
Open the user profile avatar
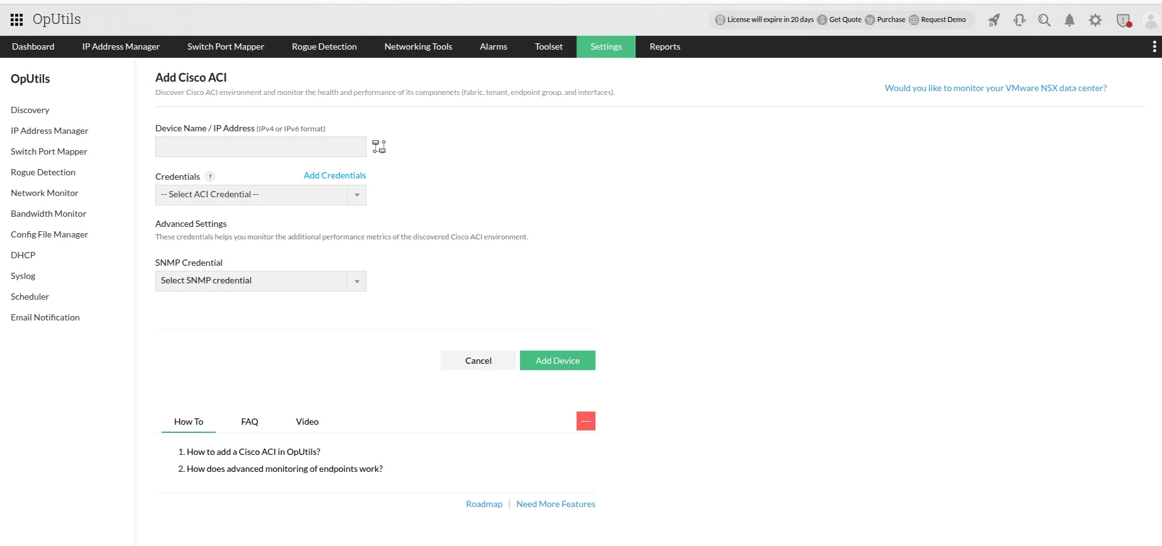coord(1151,21)
